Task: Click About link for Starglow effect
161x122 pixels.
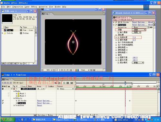Action: pyautogui.click(x=150, y=25)
